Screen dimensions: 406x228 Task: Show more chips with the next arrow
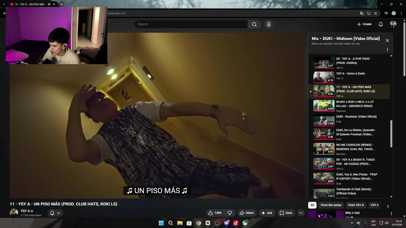point(388,206)
